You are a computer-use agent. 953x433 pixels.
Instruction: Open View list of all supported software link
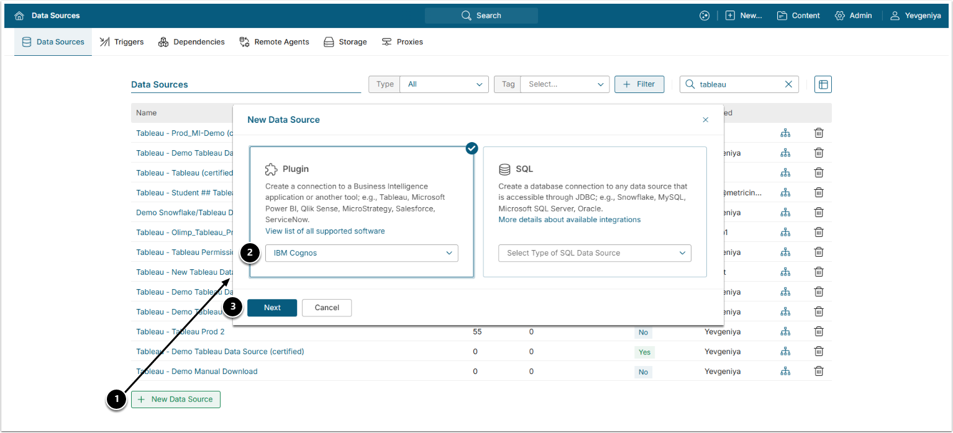tap(325, 231)
